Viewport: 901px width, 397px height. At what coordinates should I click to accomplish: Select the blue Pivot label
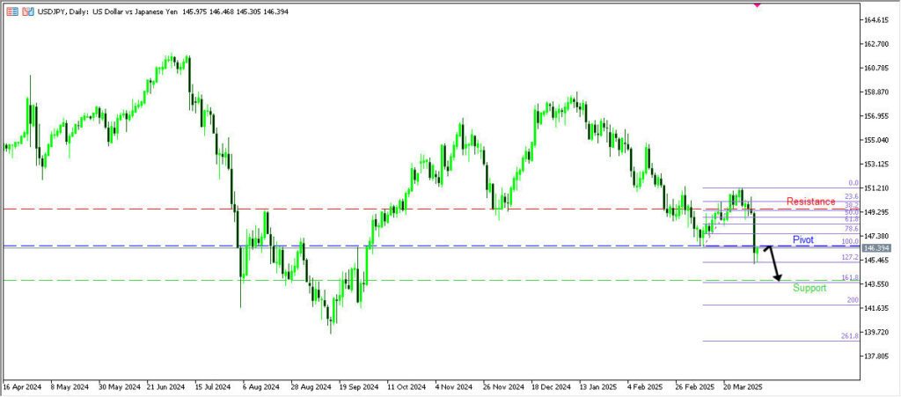point(803,239)
